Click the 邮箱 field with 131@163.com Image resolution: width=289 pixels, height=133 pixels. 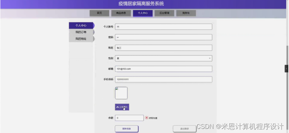(x=164, y=69)
